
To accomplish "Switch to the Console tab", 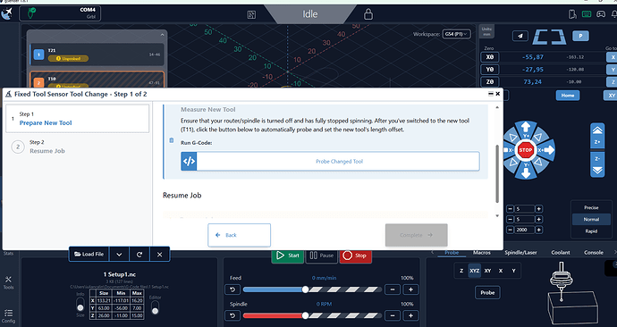I will click(594, 252).
